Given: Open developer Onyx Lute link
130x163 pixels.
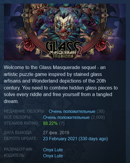Looking at the screenshot, I should (53, 150).
